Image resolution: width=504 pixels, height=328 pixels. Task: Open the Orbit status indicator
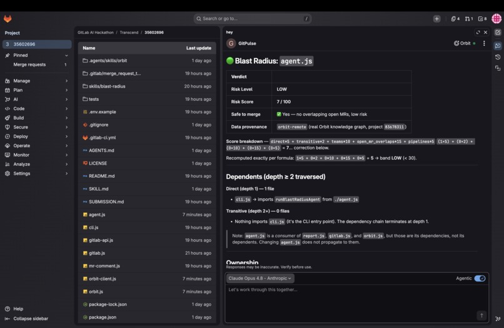tap(465, 43)
